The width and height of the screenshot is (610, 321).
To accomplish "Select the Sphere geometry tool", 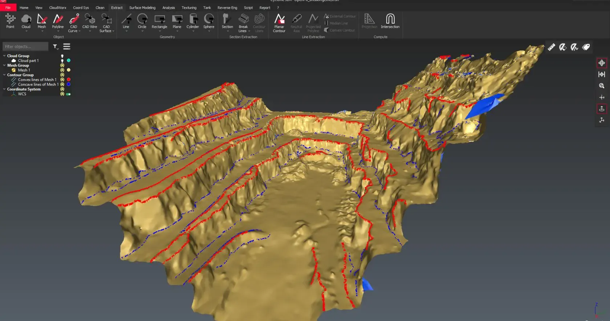I will 209,21.
